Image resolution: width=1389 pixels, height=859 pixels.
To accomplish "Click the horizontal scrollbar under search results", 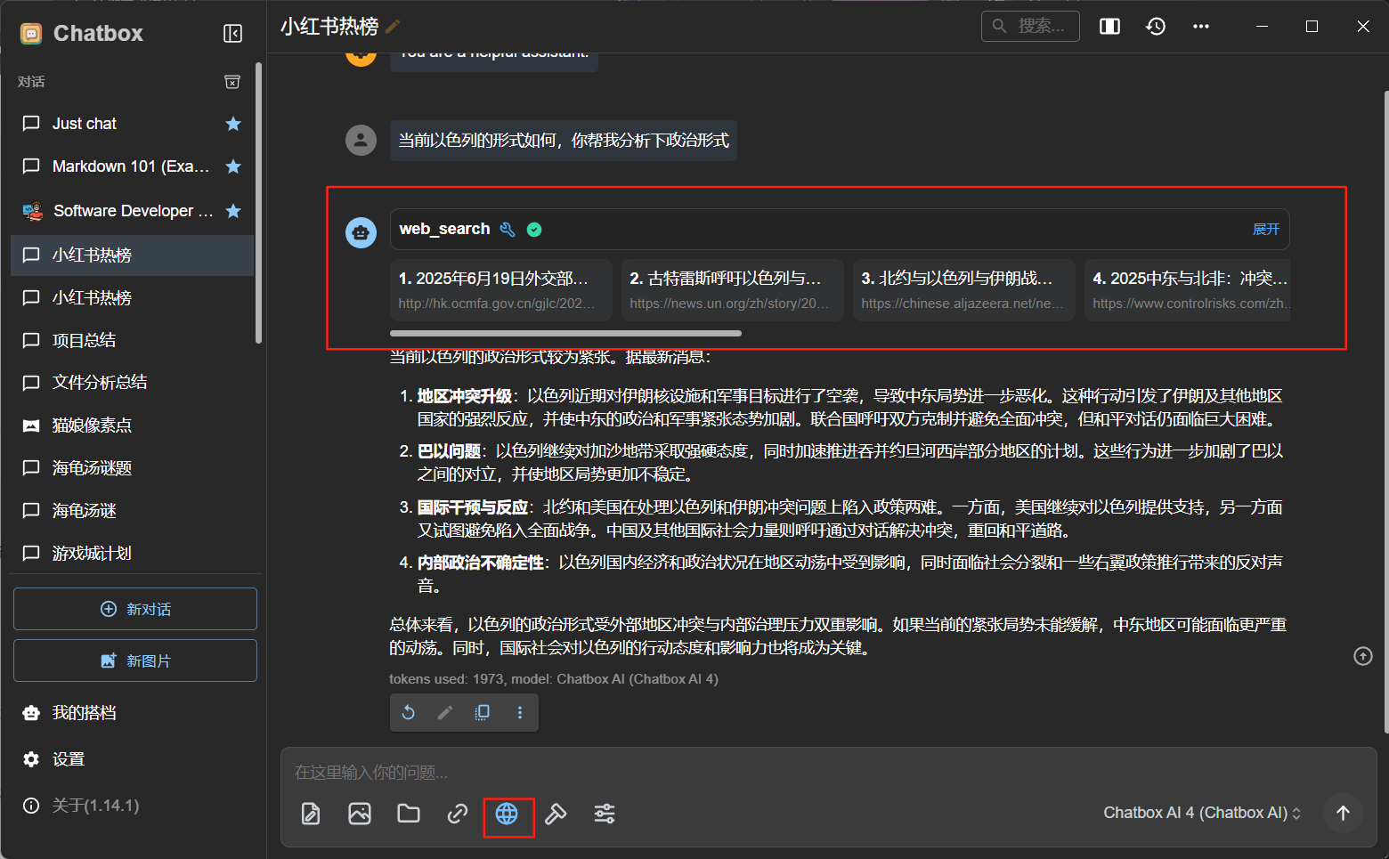I will tap(565, 334).
